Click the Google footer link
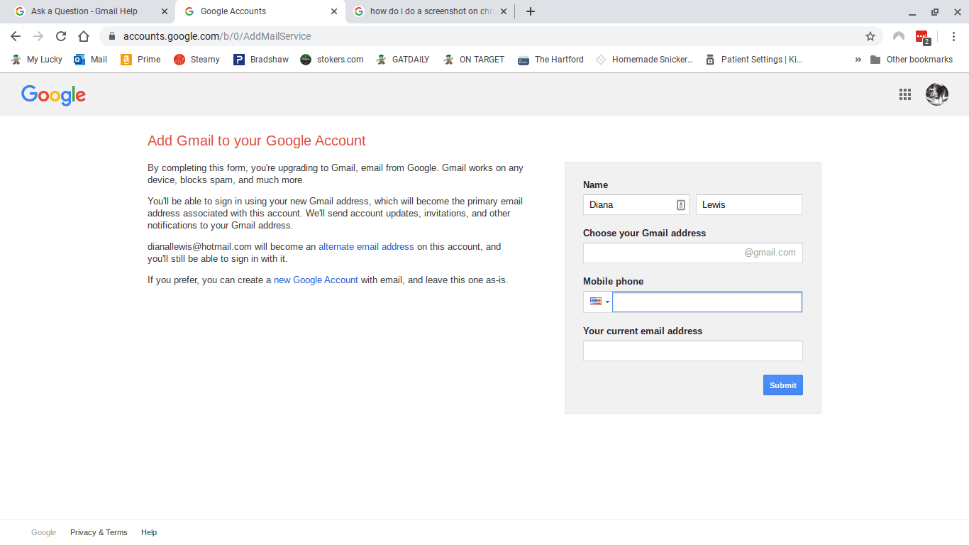Screen dimensions: 969x545 tap(43, 532)
